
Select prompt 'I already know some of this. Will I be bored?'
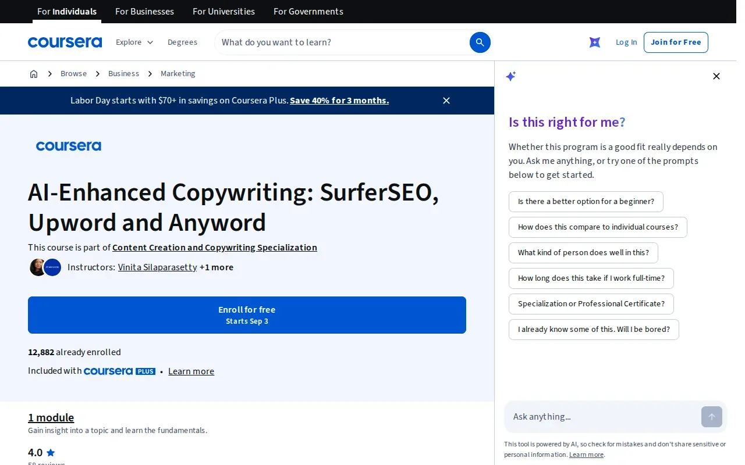(x=594, y=330)
